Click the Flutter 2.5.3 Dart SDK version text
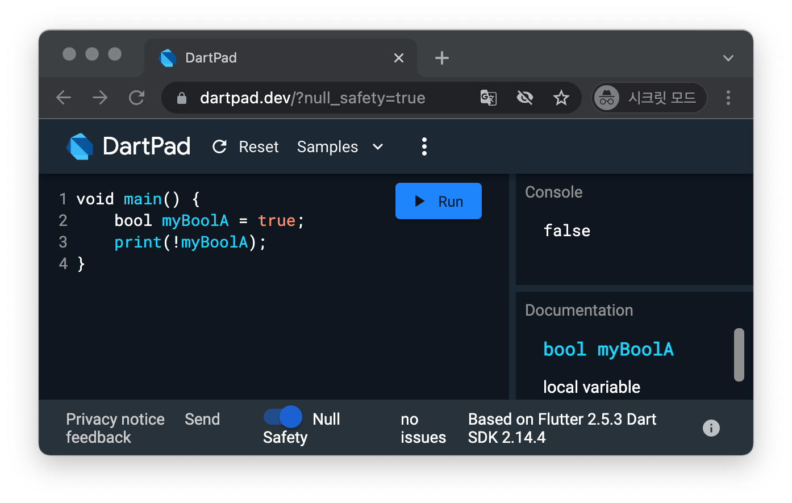Image resolution: width=792 pixels, height=503 pixels. [562, 428]
